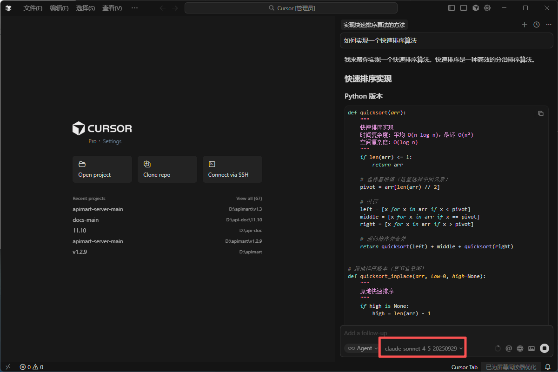
Task: Open chat panel more actions ellipsis
Action: click(549, 25)
